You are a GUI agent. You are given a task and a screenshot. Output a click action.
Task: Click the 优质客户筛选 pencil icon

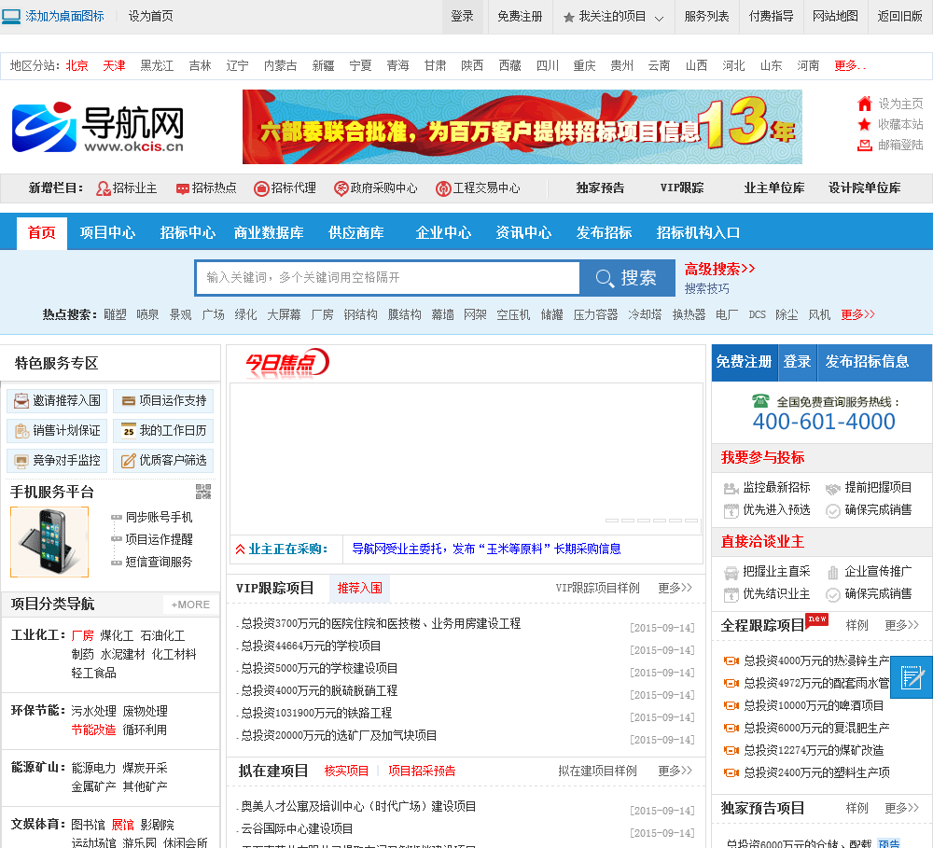tap(129, 461)
